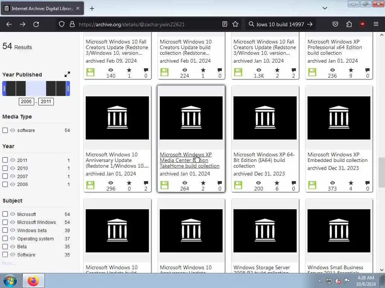Expand more subjects with More link

tap(8, 263)
